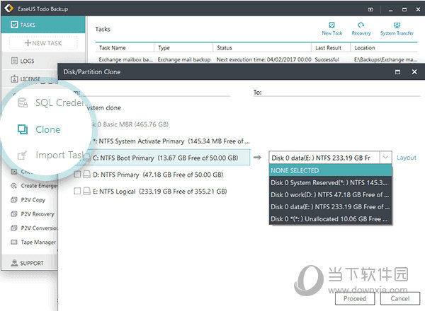425x311 pixels.
Task: Click the P2V Conversion icon
Action: pos(14,228)
